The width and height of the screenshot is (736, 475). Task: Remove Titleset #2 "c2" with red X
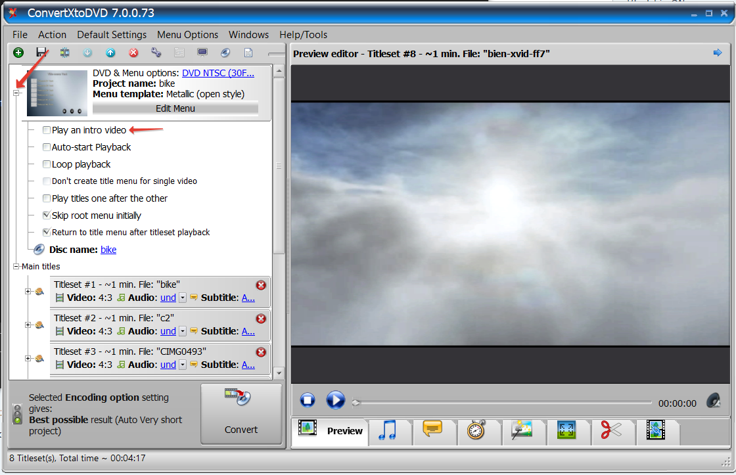(261, 319)
